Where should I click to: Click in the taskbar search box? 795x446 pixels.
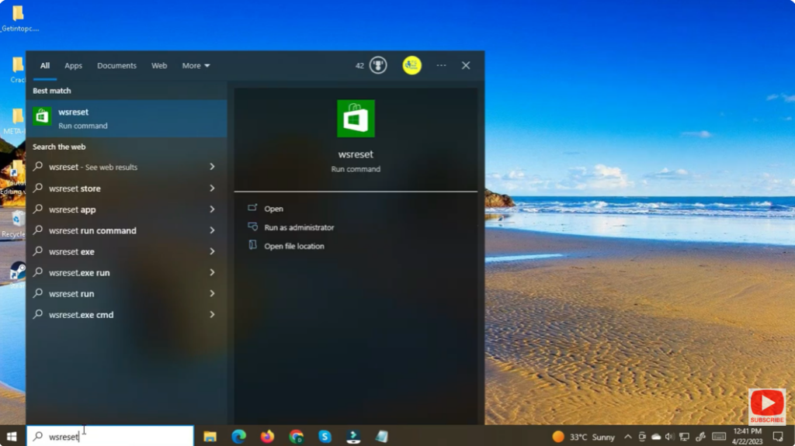[x=116, y=437]
